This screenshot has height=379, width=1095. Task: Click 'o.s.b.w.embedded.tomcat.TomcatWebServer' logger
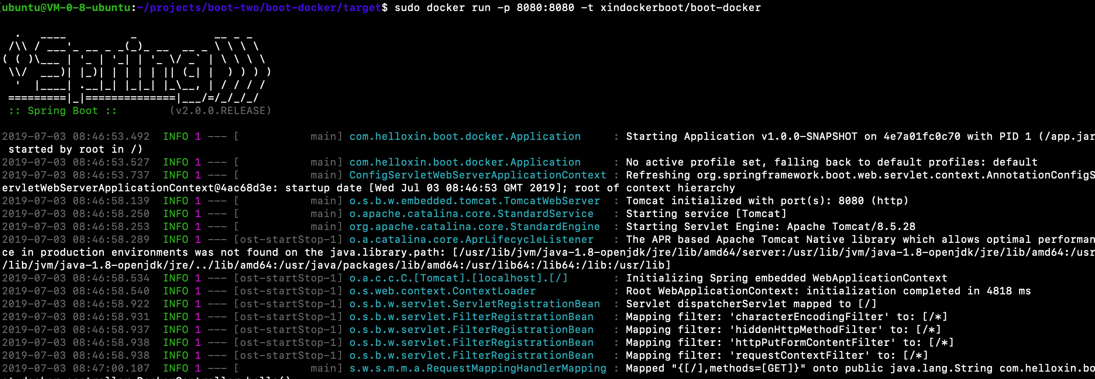475,201
